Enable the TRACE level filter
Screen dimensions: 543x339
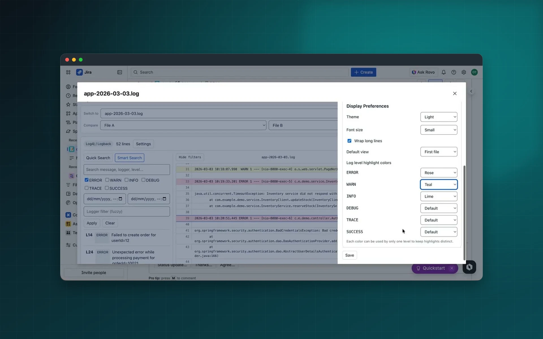(x=87, y=188)
